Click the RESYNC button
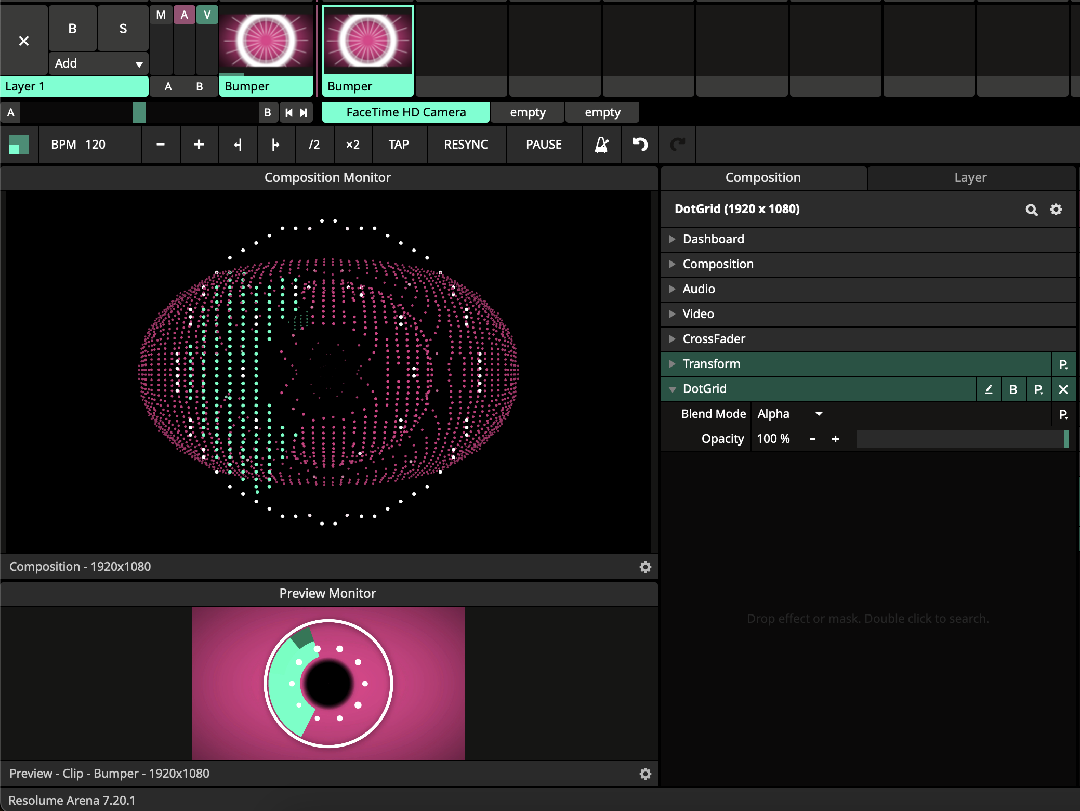The width and height of the screenshot is (1080, 811). point(466,145)
